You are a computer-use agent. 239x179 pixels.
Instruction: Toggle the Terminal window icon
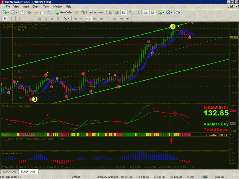tap(42, 13)
